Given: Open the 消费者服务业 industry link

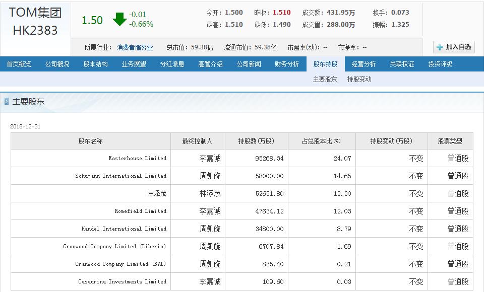Looking at the screenshot, I should click(135, 47).
